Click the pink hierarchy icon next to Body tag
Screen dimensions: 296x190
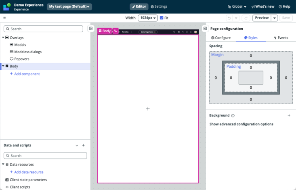[x=115, y=31]
